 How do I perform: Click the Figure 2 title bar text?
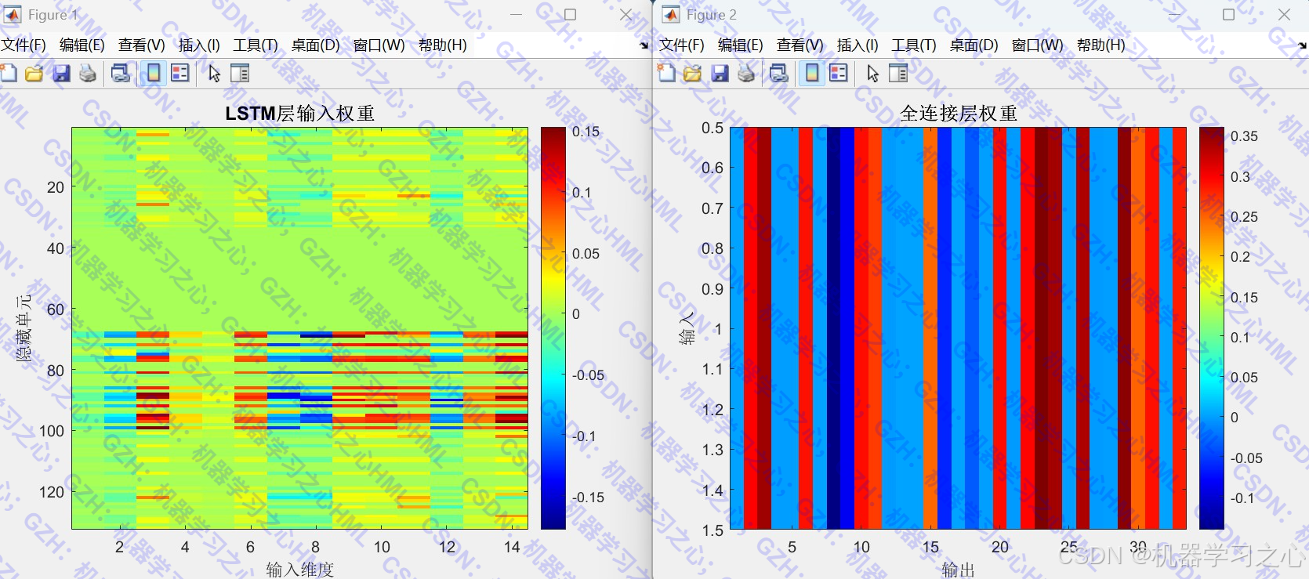click(x=712, y=15)
